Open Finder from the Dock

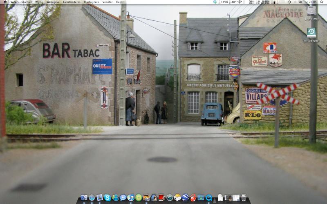pos(84,197)
